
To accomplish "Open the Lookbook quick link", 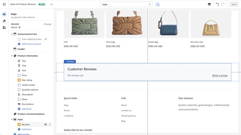I will click(x=69, y=116).
